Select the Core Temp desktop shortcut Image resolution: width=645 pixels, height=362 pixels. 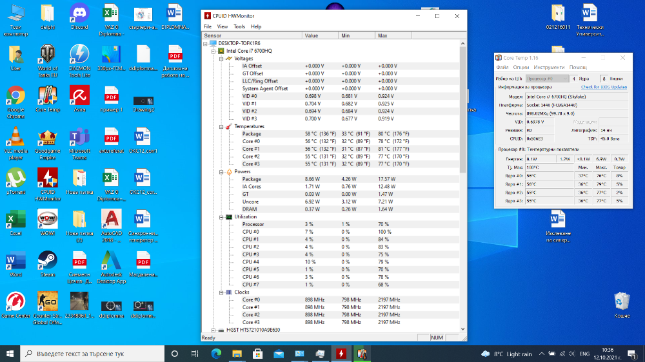pos(47,99)
